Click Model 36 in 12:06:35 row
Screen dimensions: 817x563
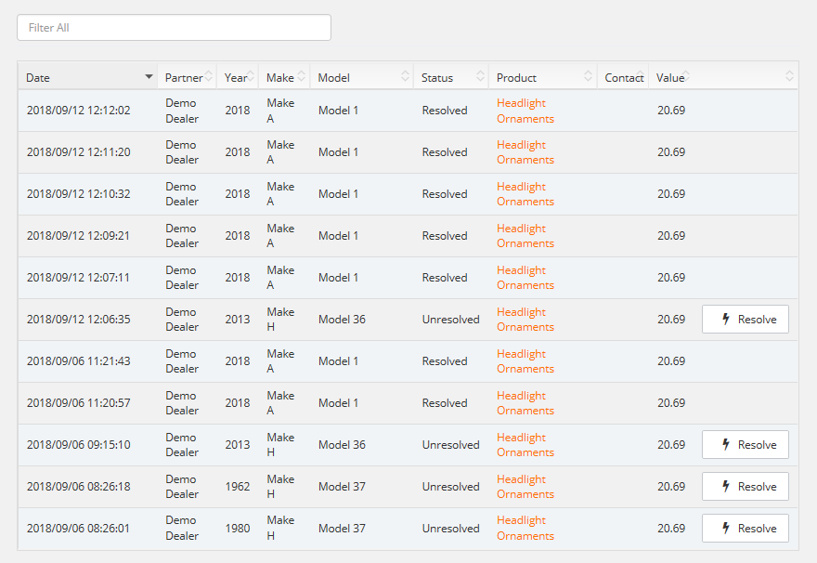pos(342,319)
